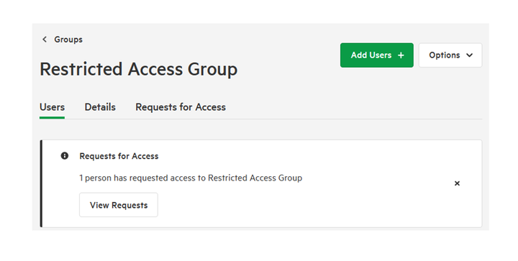Click the bold Requests for Access notification heading
This screenshot has width=518, height=261.
(x=119, y=156)
